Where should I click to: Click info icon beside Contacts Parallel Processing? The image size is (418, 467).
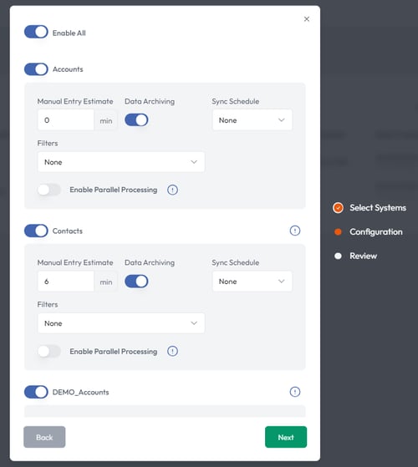pos(172,351)
